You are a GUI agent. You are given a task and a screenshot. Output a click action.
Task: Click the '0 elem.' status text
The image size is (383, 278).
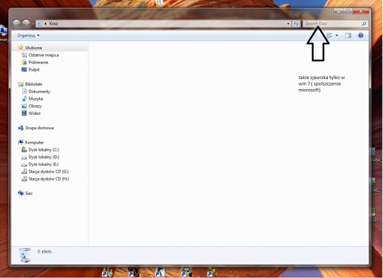click(x=45, y=252)
